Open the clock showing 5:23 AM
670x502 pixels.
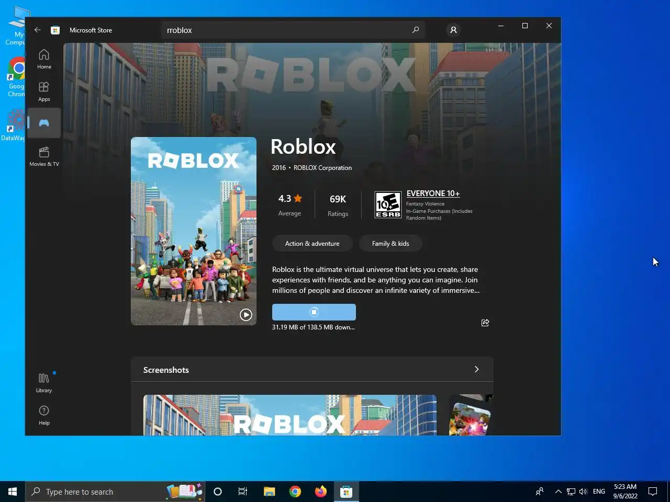625,492
